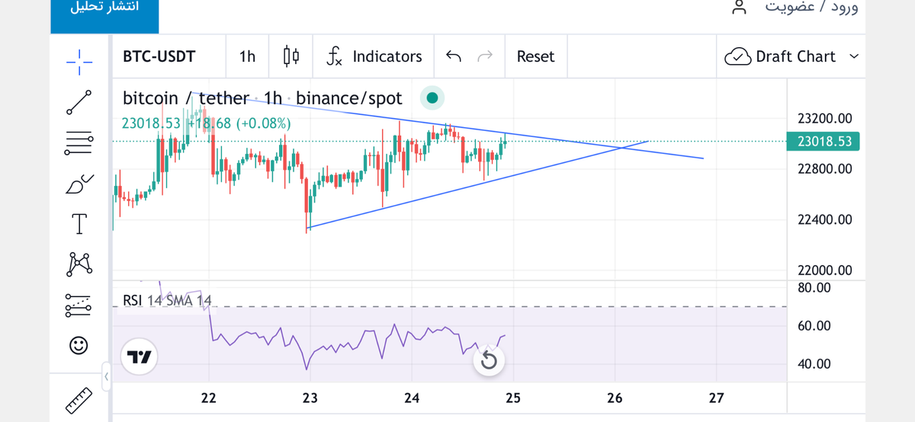Screen dimensions: 915x422
Task: Click the reset chart view circular arrow
Action: pyautogui.click(x=490, y=361)
